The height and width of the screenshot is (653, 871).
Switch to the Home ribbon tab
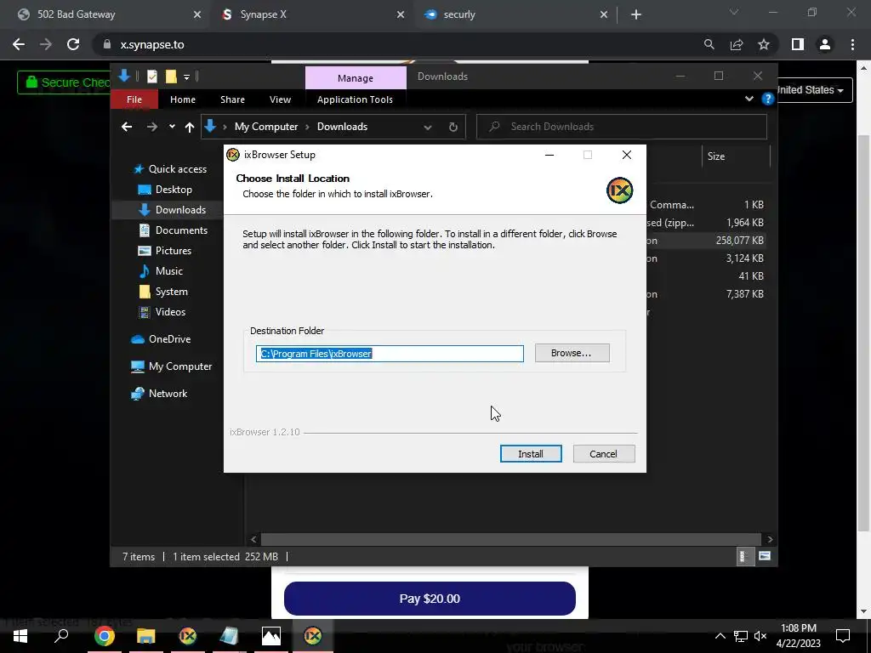183,99
